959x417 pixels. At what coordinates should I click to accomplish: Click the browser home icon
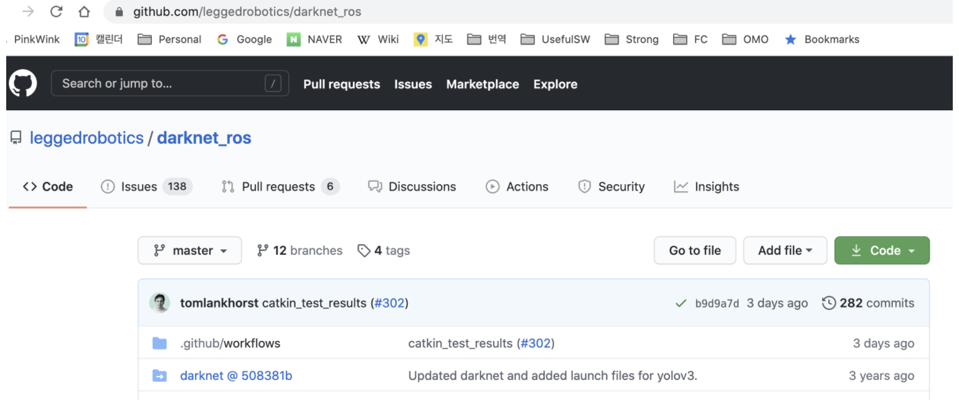84,11
